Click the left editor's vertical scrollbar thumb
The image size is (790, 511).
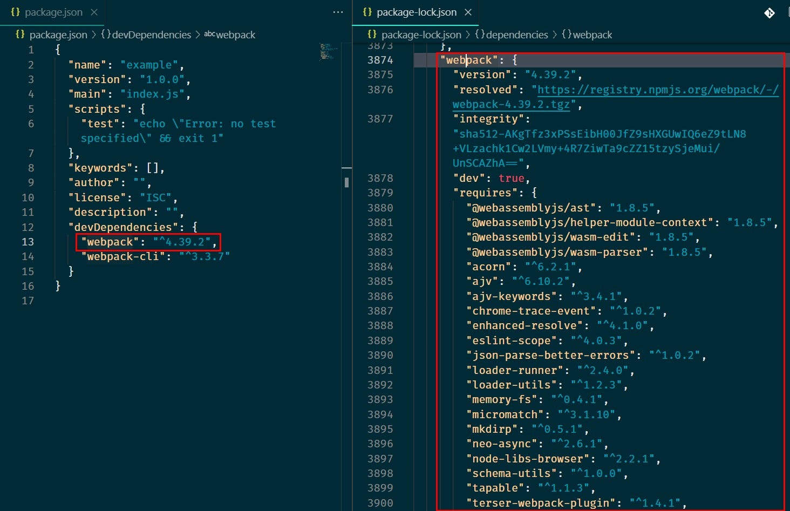click(x=346, y=183)
